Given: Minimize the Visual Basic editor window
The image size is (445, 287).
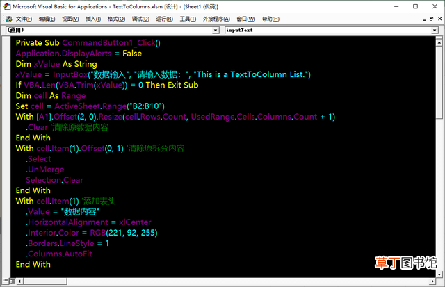Looking at the screenshot, I should [396, 6].
